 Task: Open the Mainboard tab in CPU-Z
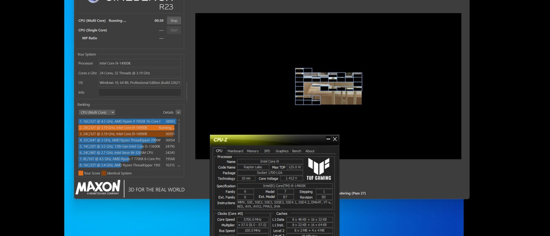pyautogui.click(x=235, y=151)
